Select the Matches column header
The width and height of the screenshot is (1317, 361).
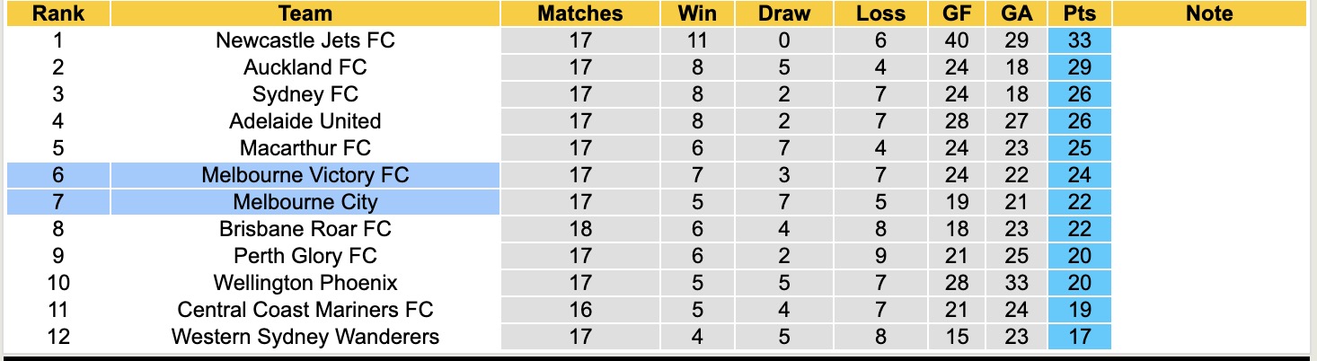click(x=580, y=13)
